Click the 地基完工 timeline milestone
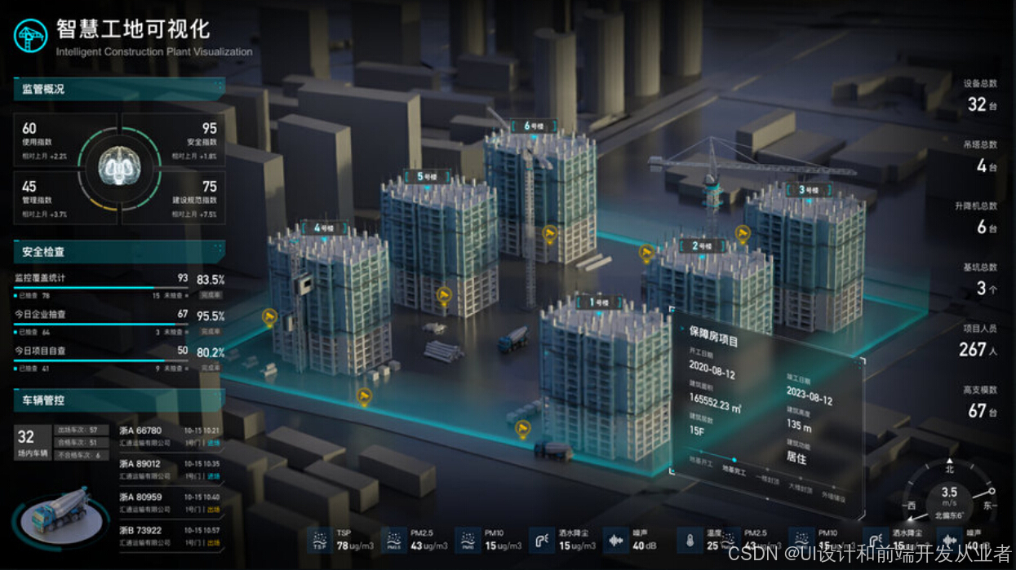The width and height of the screenshot is (1016, 570). (734, 467)
